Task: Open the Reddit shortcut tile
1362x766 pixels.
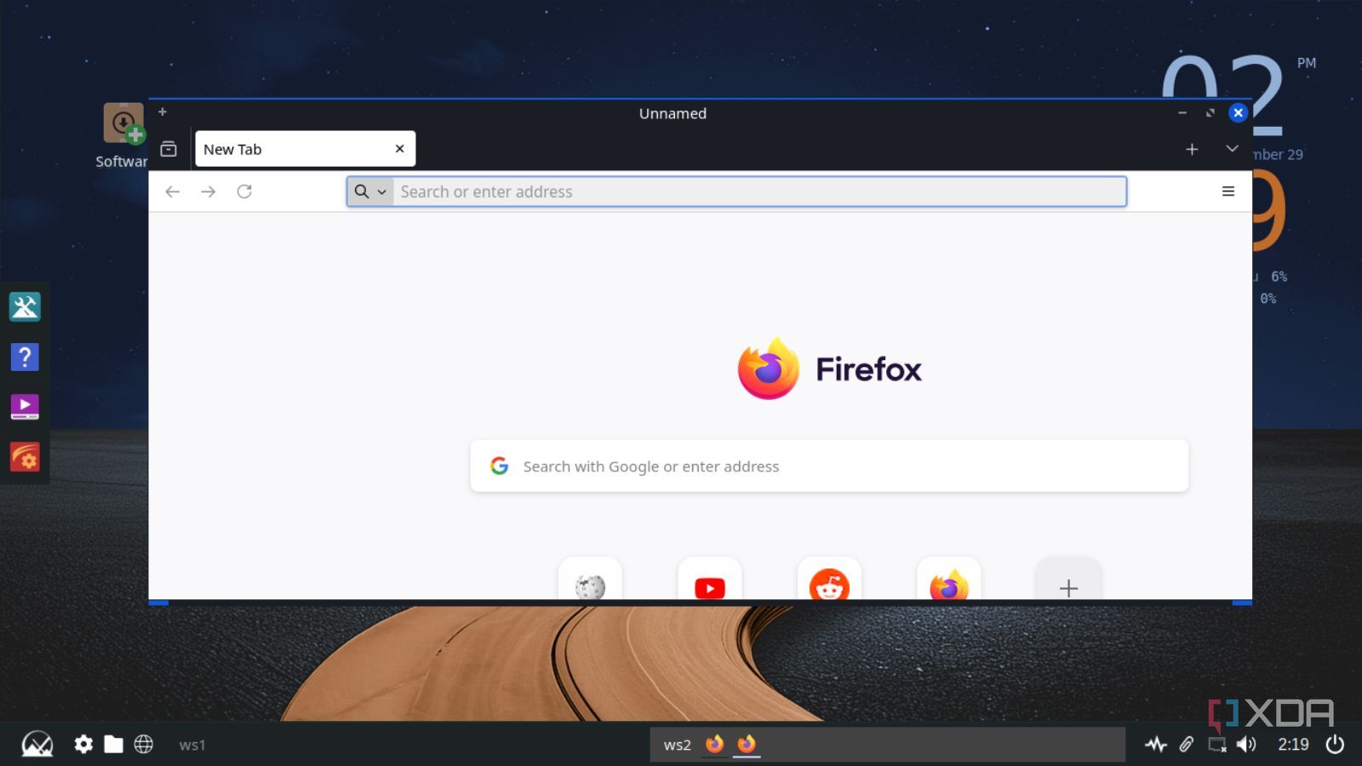Action: pos(829,580)
